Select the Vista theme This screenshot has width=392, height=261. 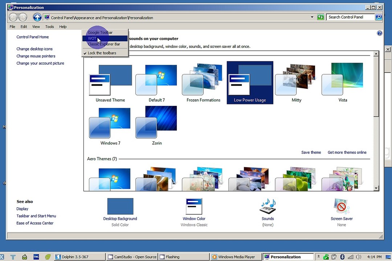tap(343, 83)
